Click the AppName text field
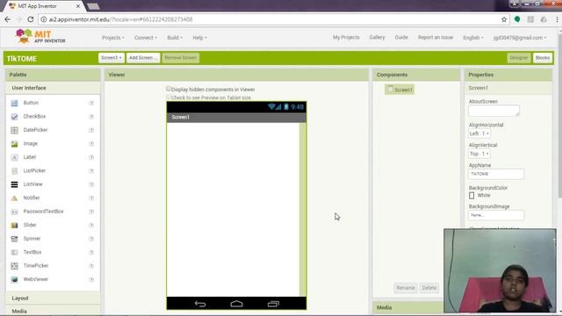This screenshot has width=562, height=316. click(x=495, y=174)
